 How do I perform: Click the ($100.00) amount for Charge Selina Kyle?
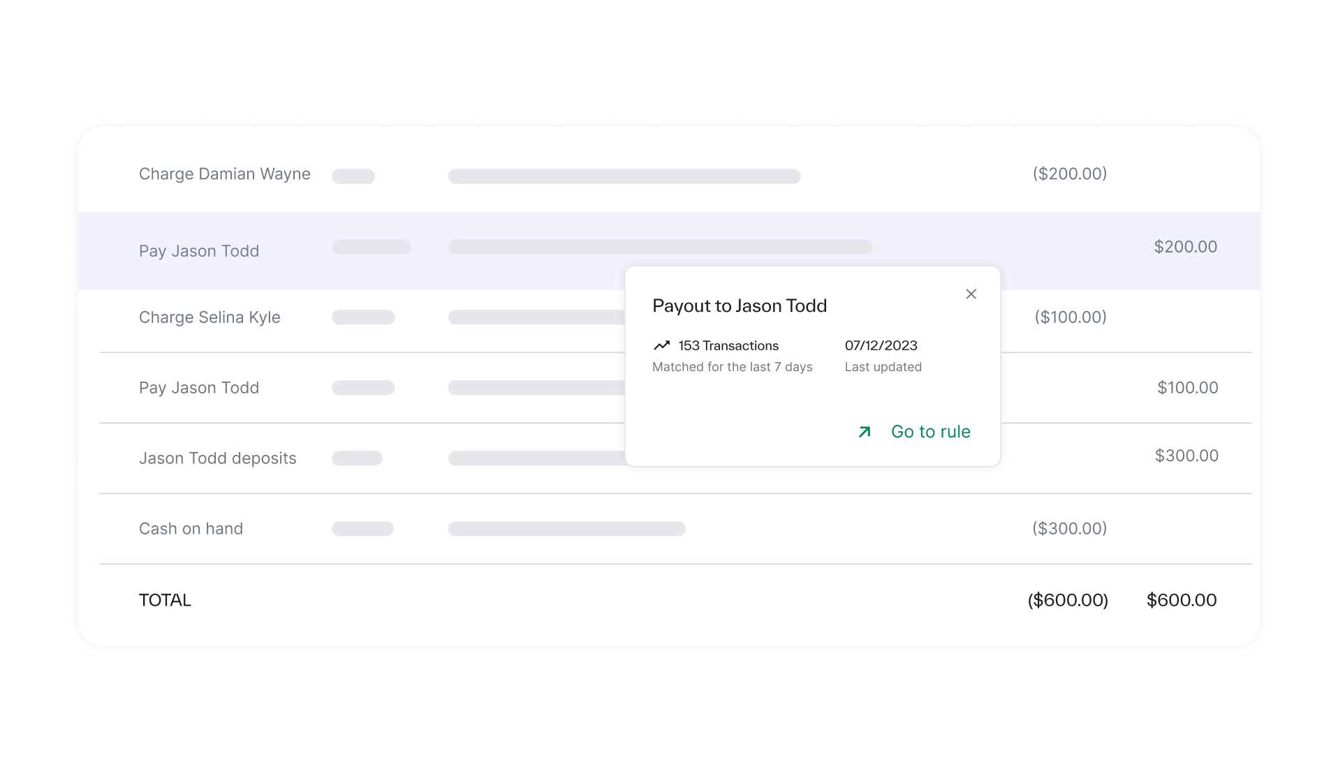(x=1070, y=317)
